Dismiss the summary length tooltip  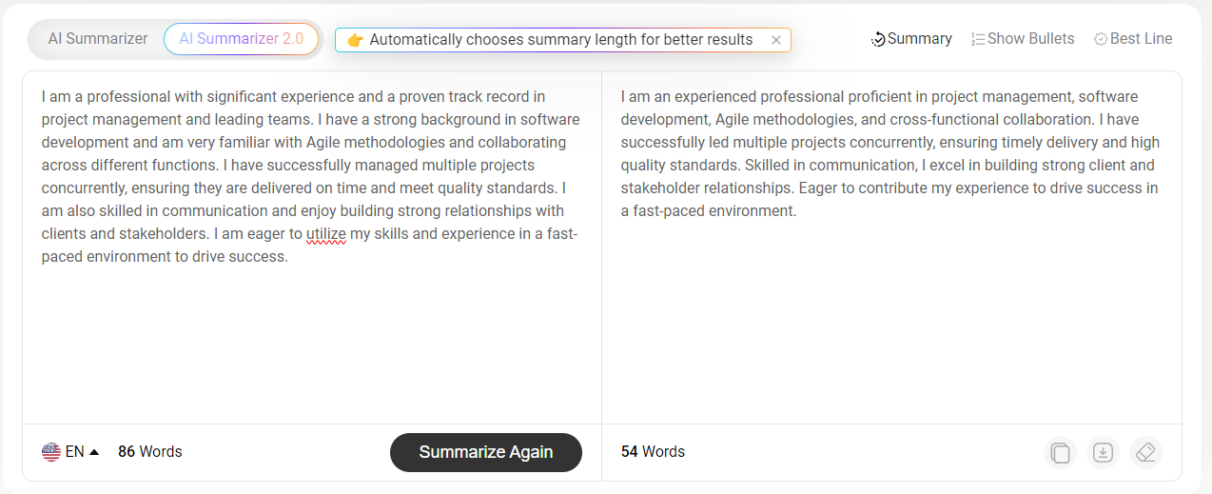776,40
